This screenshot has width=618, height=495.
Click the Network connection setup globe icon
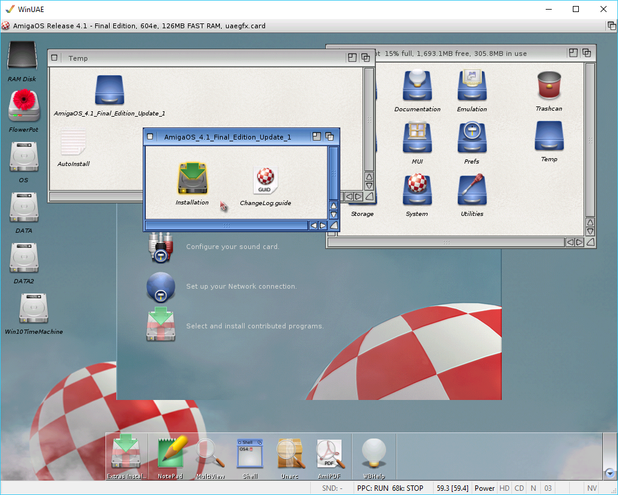tap(161, 287)
